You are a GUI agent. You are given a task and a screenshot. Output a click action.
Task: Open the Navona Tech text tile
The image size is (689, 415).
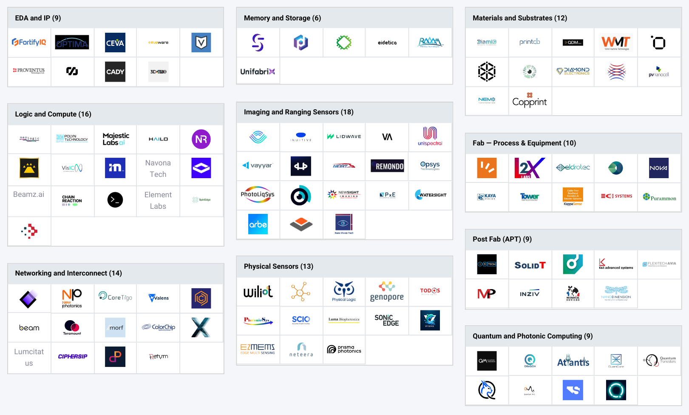158,168
